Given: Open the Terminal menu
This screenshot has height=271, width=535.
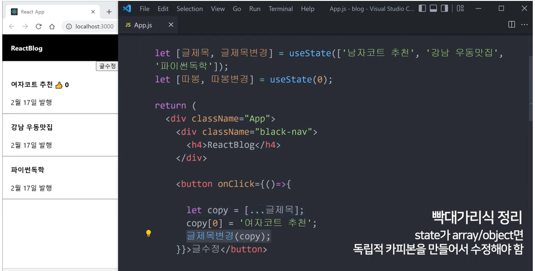Looking at the screenshot, I should pos(280,9).
